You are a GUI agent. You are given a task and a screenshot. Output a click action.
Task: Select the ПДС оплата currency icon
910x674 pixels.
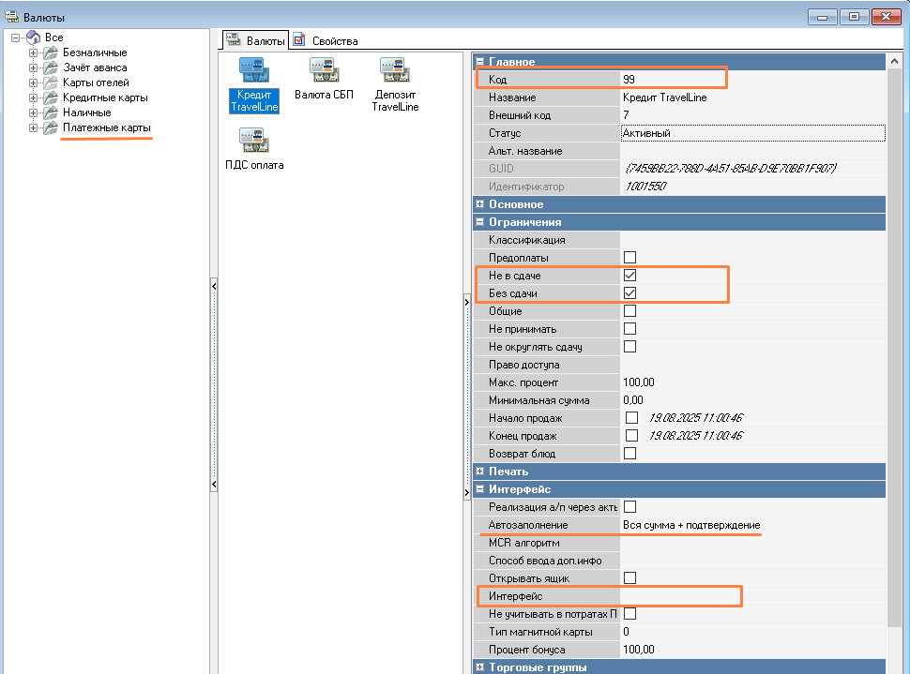pos(254,142)
